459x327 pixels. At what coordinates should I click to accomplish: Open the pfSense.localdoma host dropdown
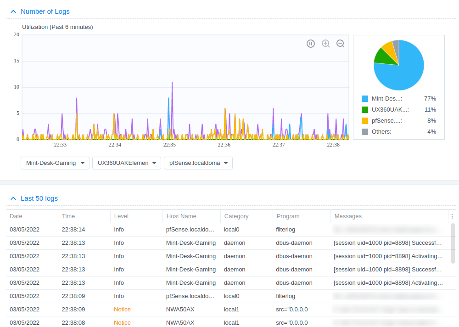pos(198,163)
